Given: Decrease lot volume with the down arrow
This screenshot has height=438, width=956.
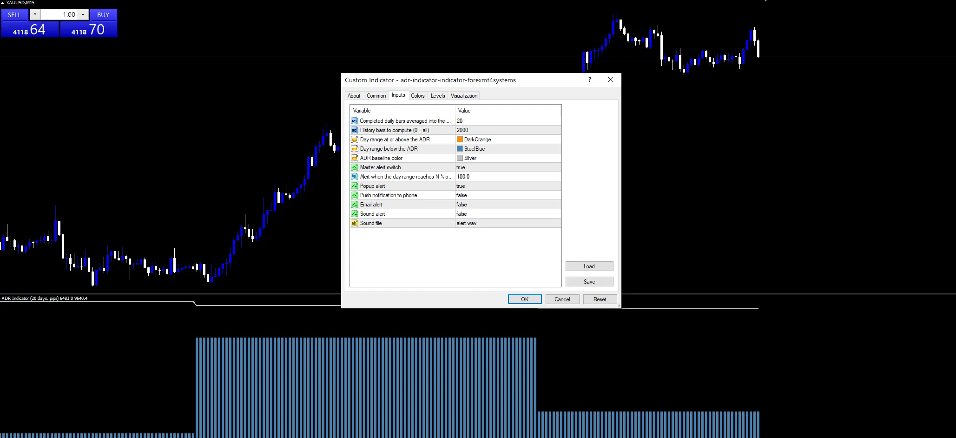Looking at the screenshot, I should 35,14.
